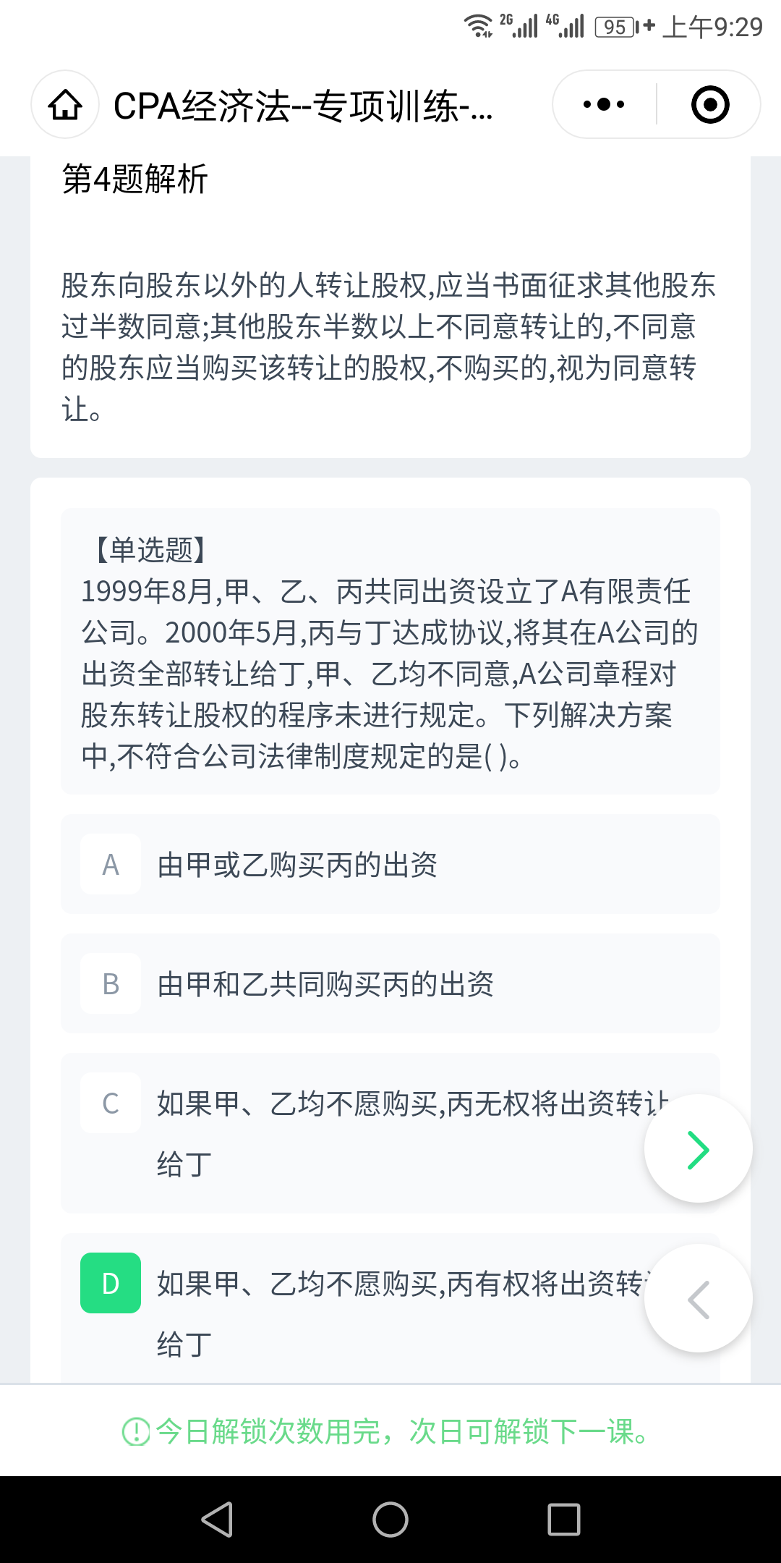Choose option 由甲和乙共同购买丙的出资
The width and height of the screenshot is (781, 1563).
(325, 984)
